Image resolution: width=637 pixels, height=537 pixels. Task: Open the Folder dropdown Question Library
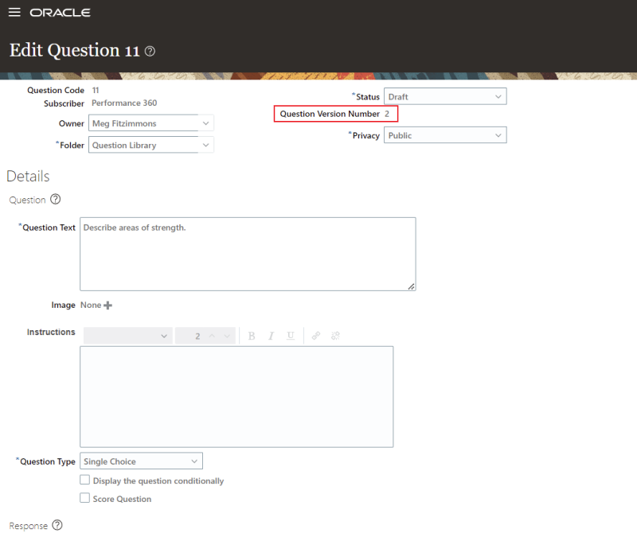point(151,146)
